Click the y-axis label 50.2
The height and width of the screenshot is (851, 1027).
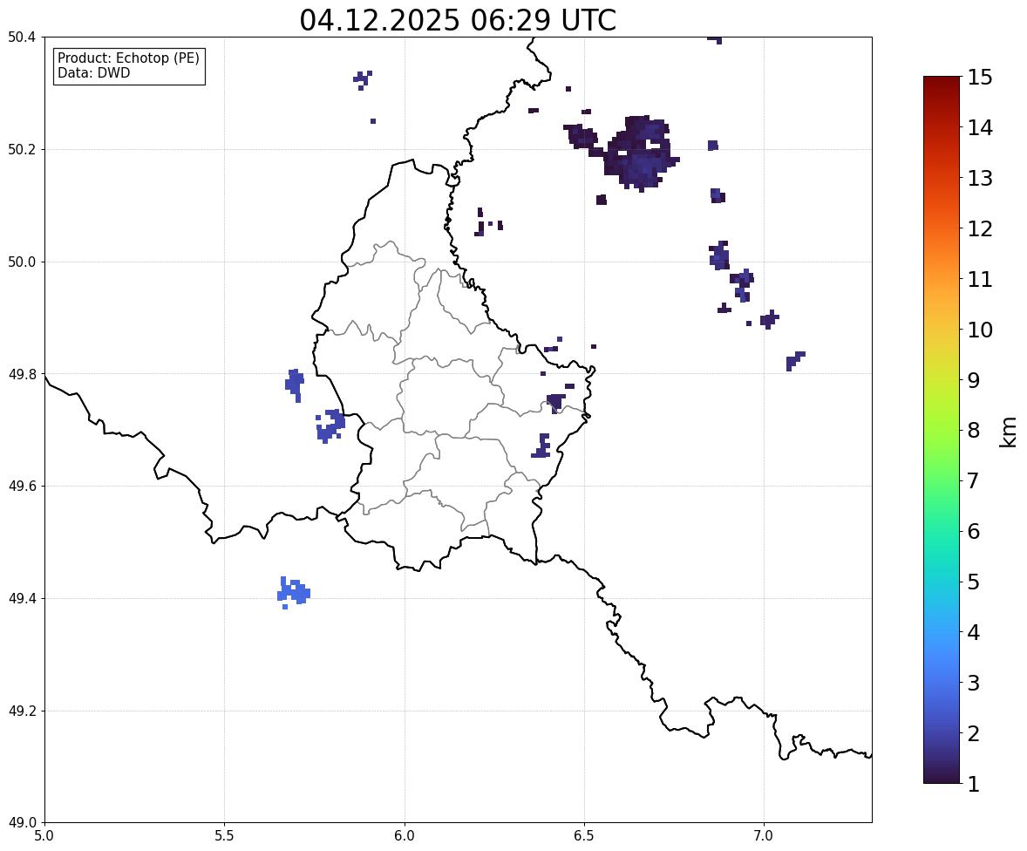[x=22, y=149]
